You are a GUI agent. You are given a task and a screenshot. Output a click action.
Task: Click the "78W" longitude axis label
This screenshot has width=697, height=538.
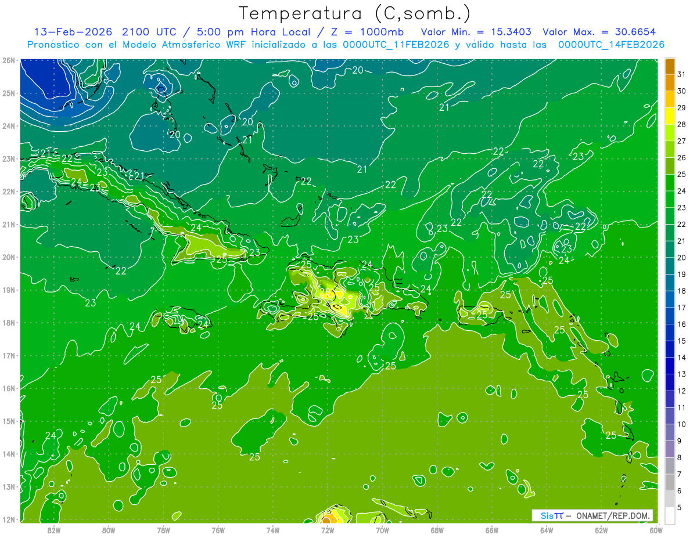click(163, 530)
